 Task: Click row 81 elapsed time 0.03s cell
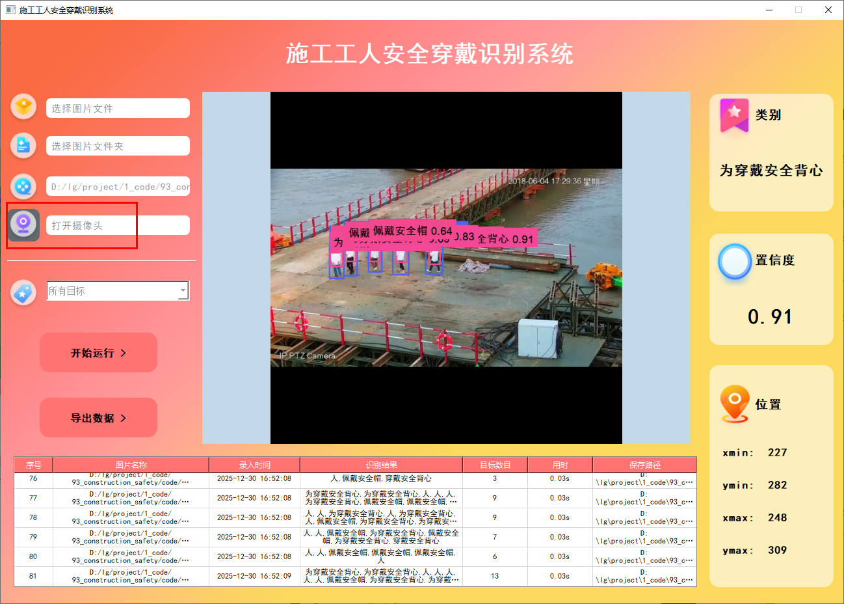click(x=560, y=576)
